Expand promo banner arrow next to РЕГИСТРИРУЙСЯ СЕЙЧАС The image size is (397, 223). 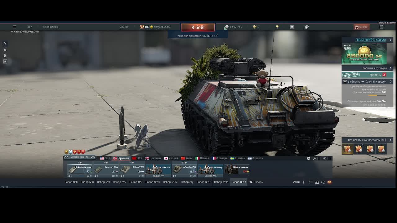tap(390, 40)
